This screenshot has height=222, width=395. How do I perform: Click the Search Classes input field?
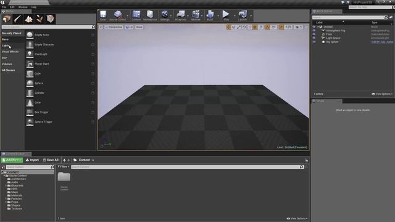[47, 27]
